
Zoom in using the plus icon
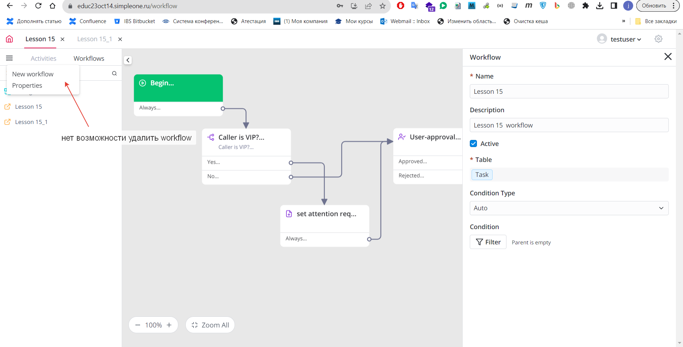coord(169,325)
